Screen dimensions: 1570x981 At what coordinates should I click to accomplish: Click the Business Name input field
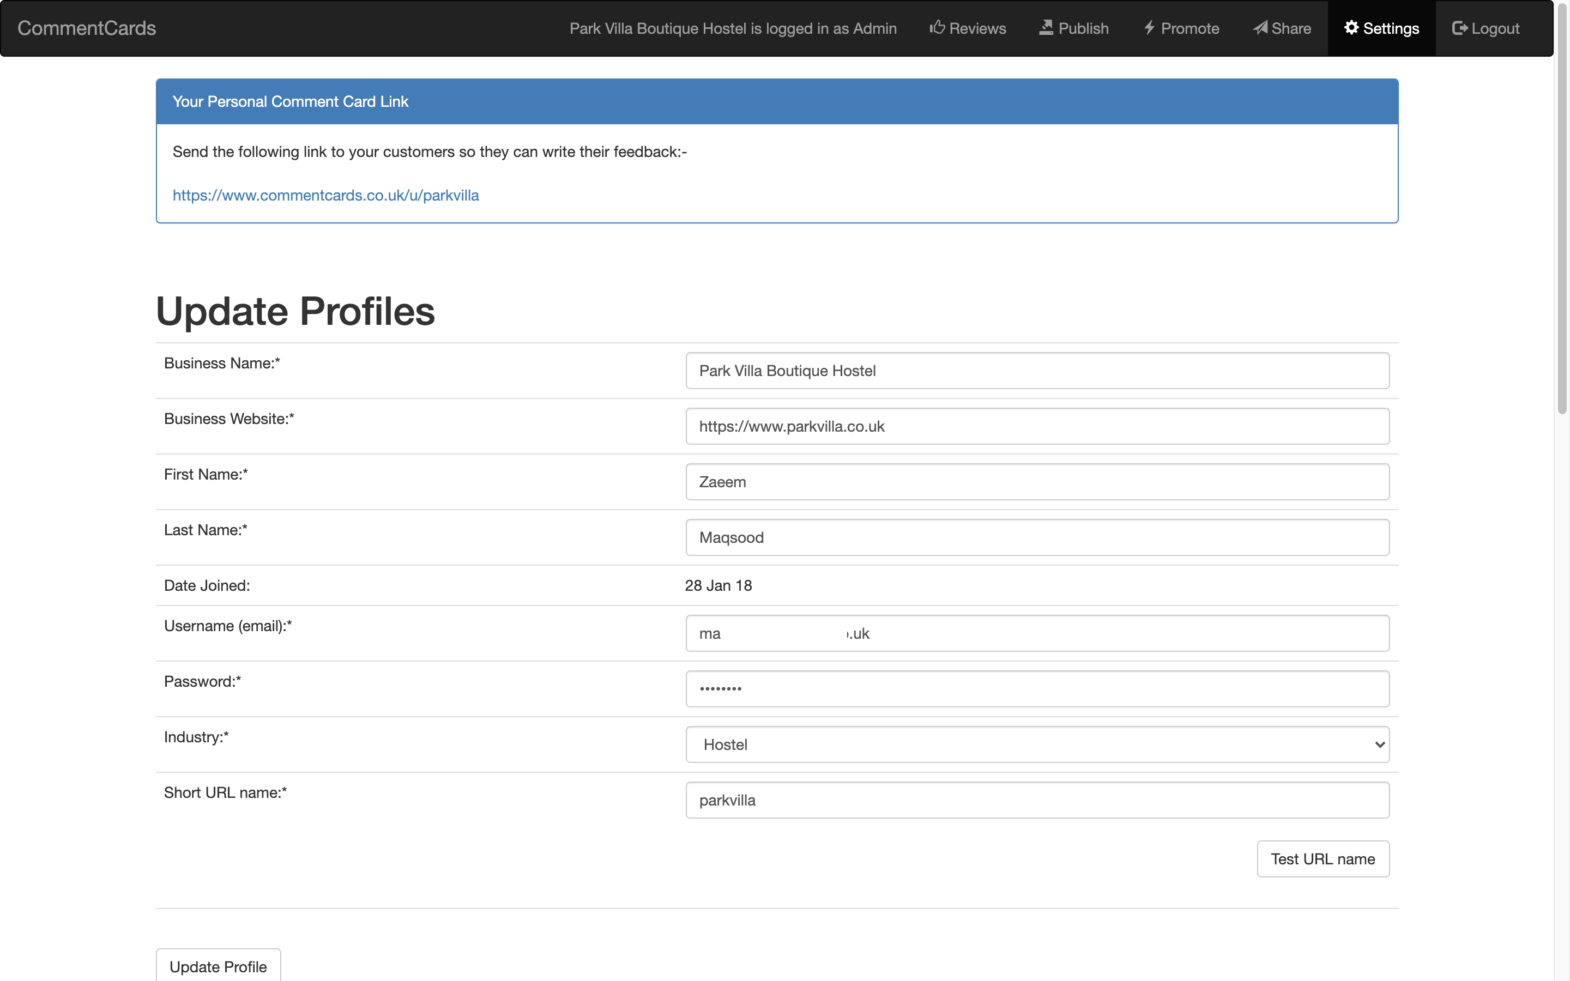(x=1036, y=371)
